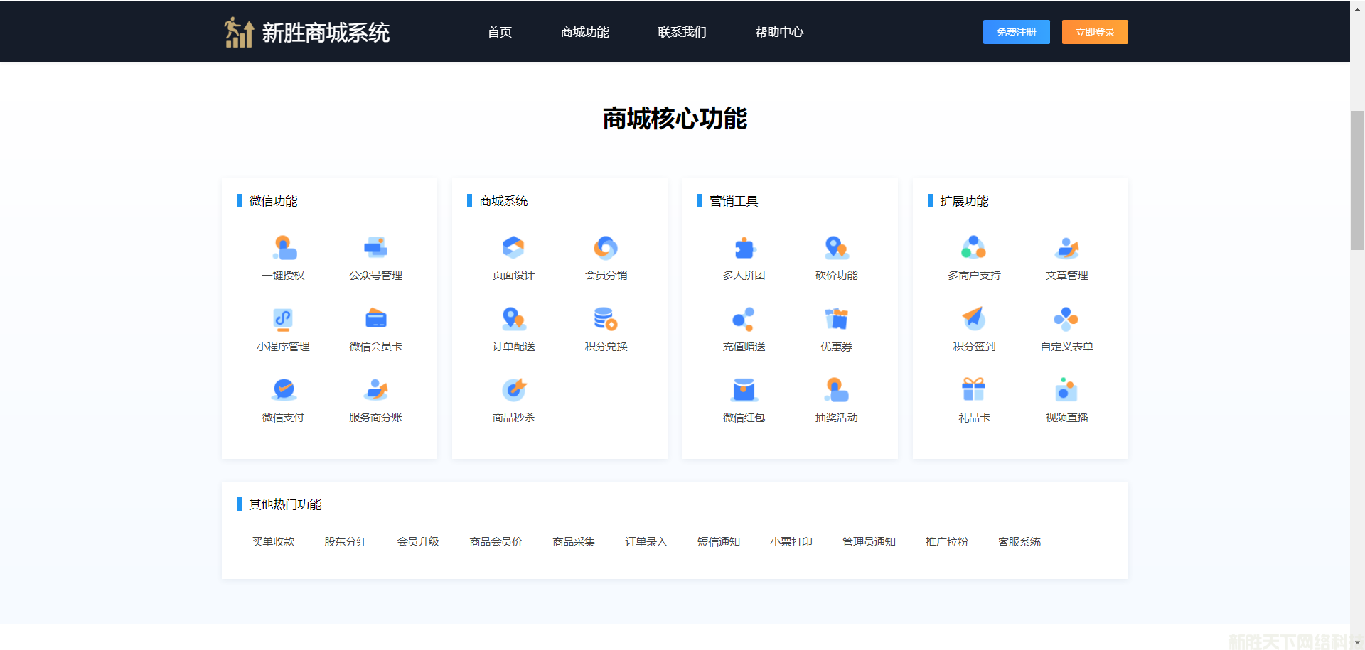1365x650 pixels.
Task: Click the 一键授权 icon
Action: [284, 248]
